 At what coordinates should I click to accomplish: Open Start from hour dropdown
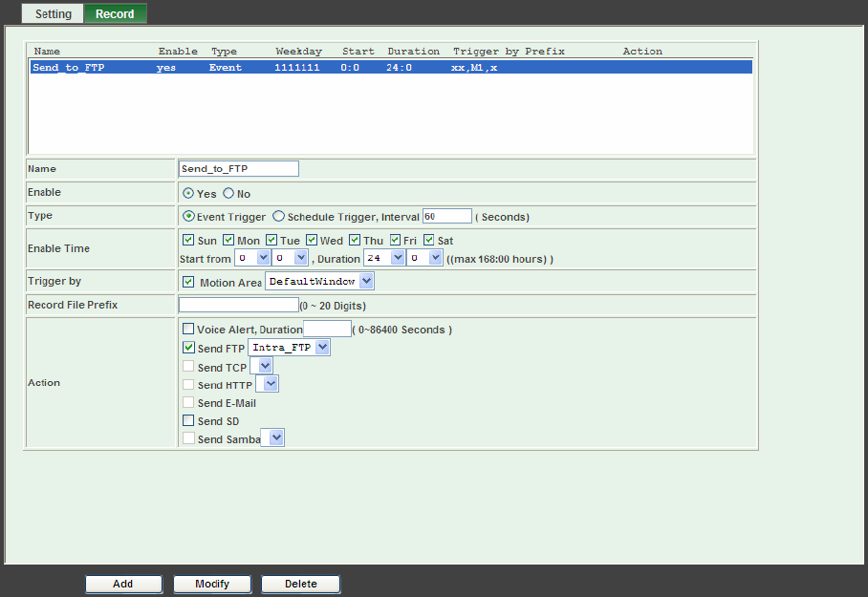click(252, 258)
